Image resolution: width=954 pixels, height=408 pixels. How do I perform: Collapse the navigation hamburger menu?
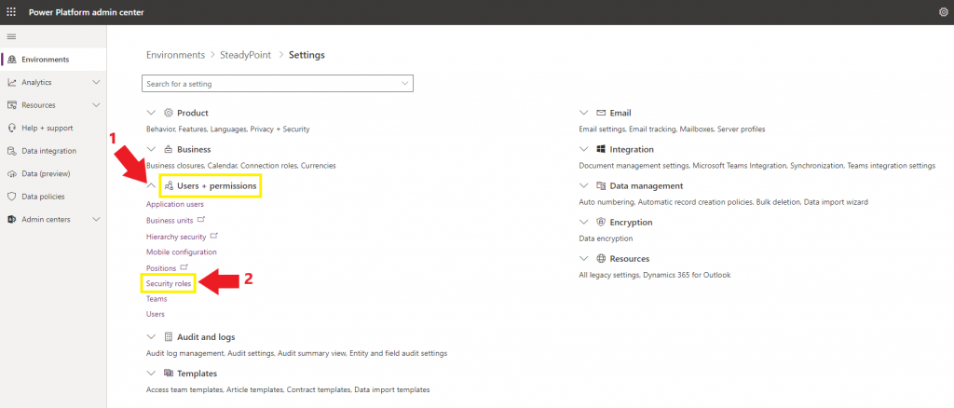(x=11, y=37)
